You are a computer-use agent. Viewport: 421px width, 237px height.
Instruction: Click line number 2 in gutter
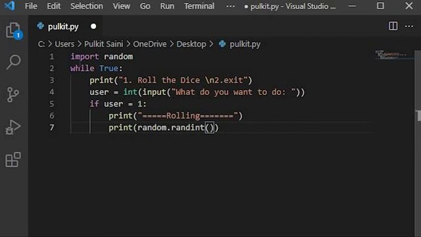click(x=51, y=68)
